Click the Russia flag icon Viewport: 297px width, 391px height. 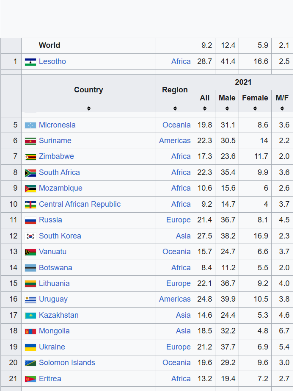coord(30,220)
